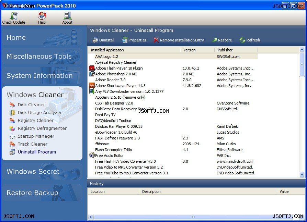
Task: Open Track Cleaner link
Action: (33, 144)
